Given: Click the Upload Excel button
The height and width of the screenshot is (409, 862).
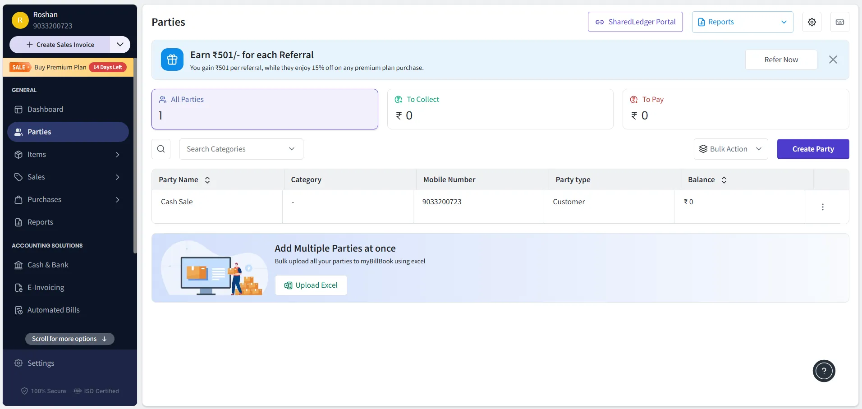Looking at the screenshot, I should 311,285.
